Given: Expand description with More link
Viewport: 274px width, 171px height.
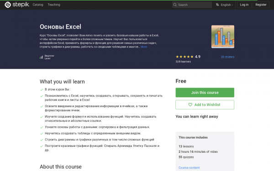Looking at the screenshot, I should (x=144, y=47).
